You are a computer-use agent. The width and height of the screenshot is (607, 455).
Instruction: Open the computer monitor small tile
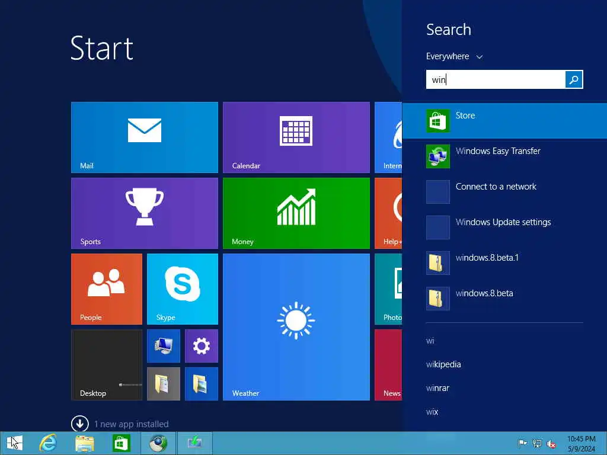tap(164, 346)
